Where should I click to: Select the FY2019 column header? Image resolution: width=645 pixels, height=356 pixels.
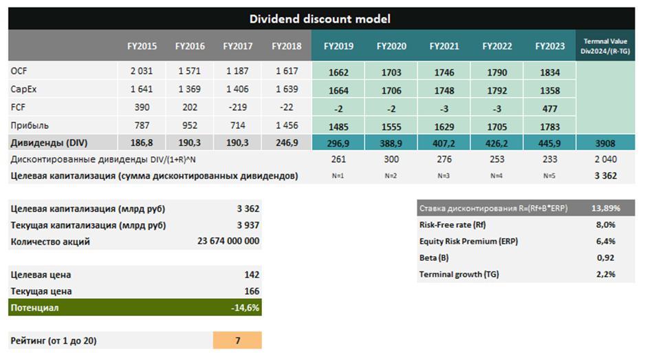click(x=338, y=47)
